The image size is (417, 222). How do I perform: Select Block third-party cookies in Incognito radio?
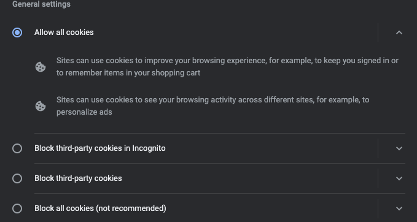[17, 148]
